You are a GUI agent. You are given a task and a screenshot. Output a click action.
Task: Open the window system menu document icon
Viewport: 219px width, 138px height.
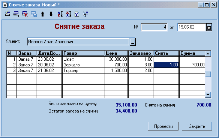tap(5, 5)
